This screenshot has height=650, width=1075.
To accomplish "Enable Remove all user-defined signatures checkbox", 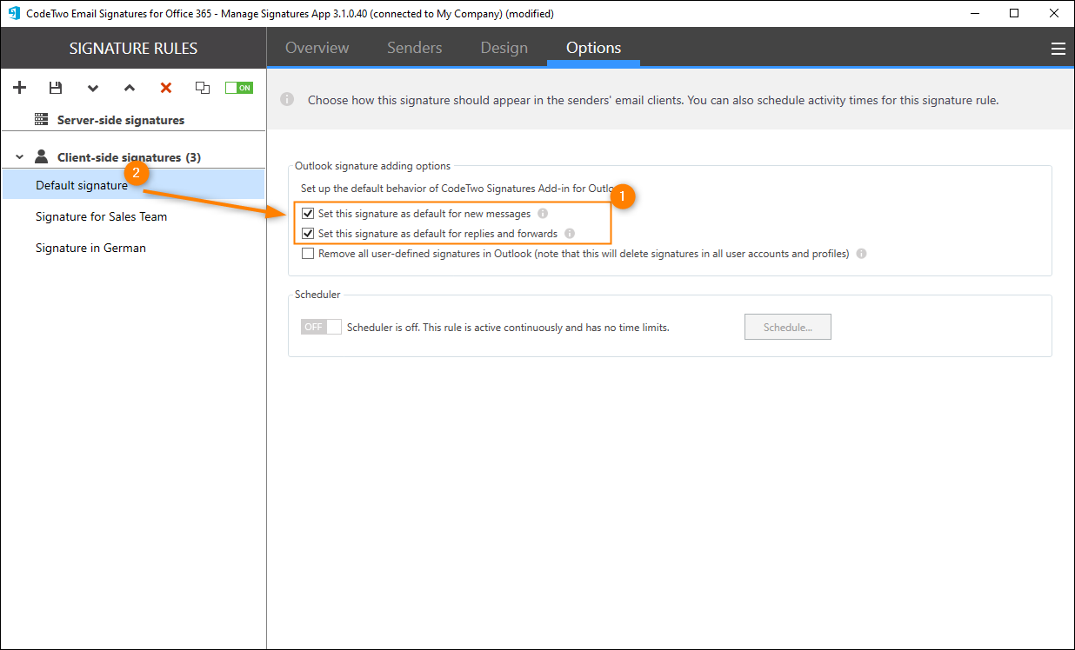I will [x=308, y=254].
